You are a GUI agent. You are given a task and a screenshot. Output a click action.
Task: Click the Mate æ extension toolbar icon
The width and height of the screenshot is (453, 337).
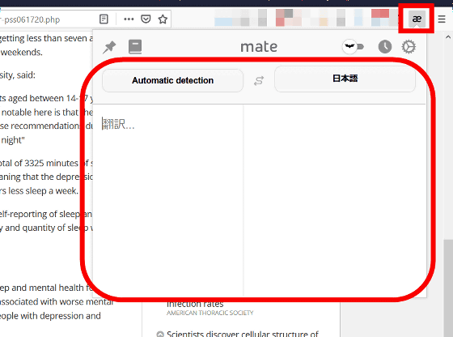pos(417,19)
